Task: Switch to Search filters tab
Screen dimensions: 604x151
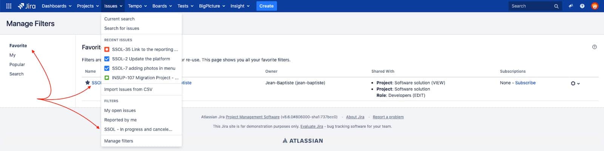Action: (17, 74)
